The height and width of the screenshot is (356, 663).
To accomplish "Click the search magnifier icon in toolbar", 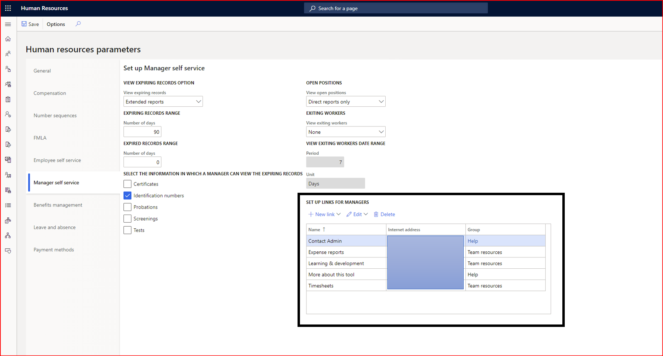I will tap(78, 24).
